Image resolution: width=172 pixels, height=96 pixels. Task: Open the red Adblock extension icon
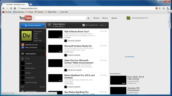[156, 8]
